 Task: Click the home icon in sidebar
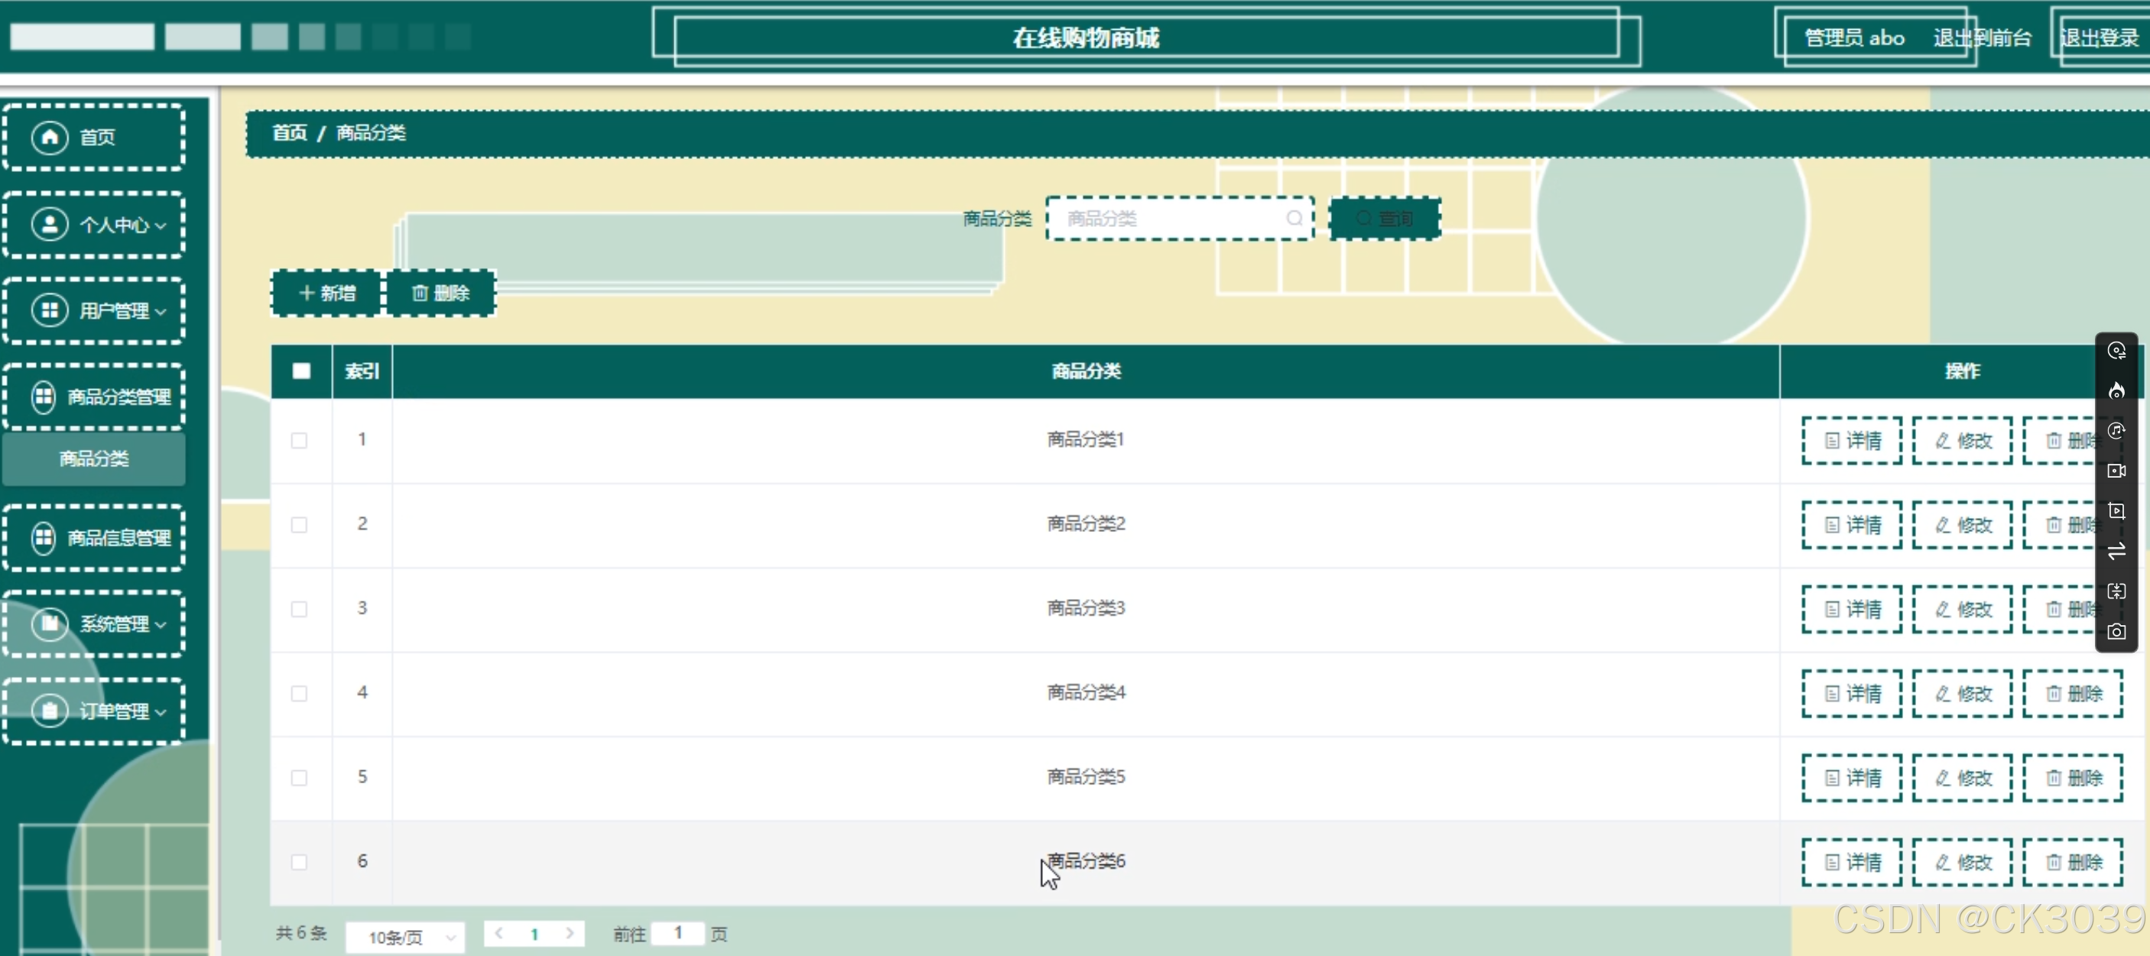(50, 136)
